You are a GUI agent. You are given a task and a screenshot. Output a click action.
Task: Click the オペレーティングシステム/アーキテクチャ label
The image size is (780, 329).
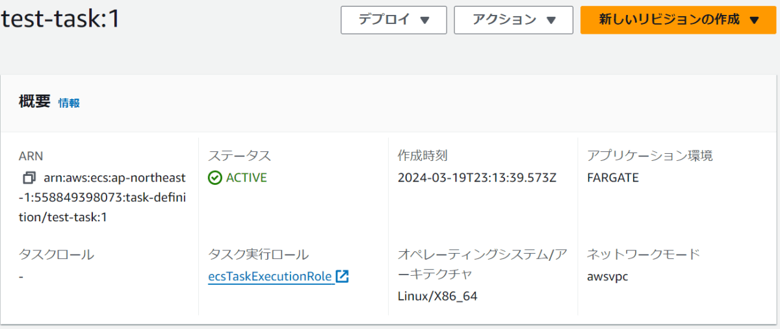click(483, 264)
